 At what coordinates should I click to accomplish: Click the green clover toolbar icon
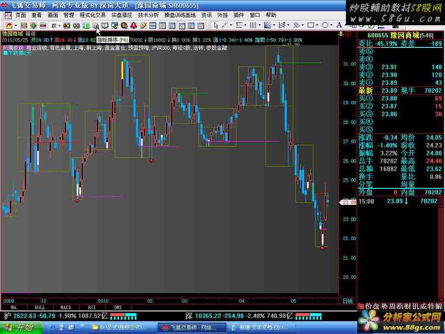(x=33, y=26)
